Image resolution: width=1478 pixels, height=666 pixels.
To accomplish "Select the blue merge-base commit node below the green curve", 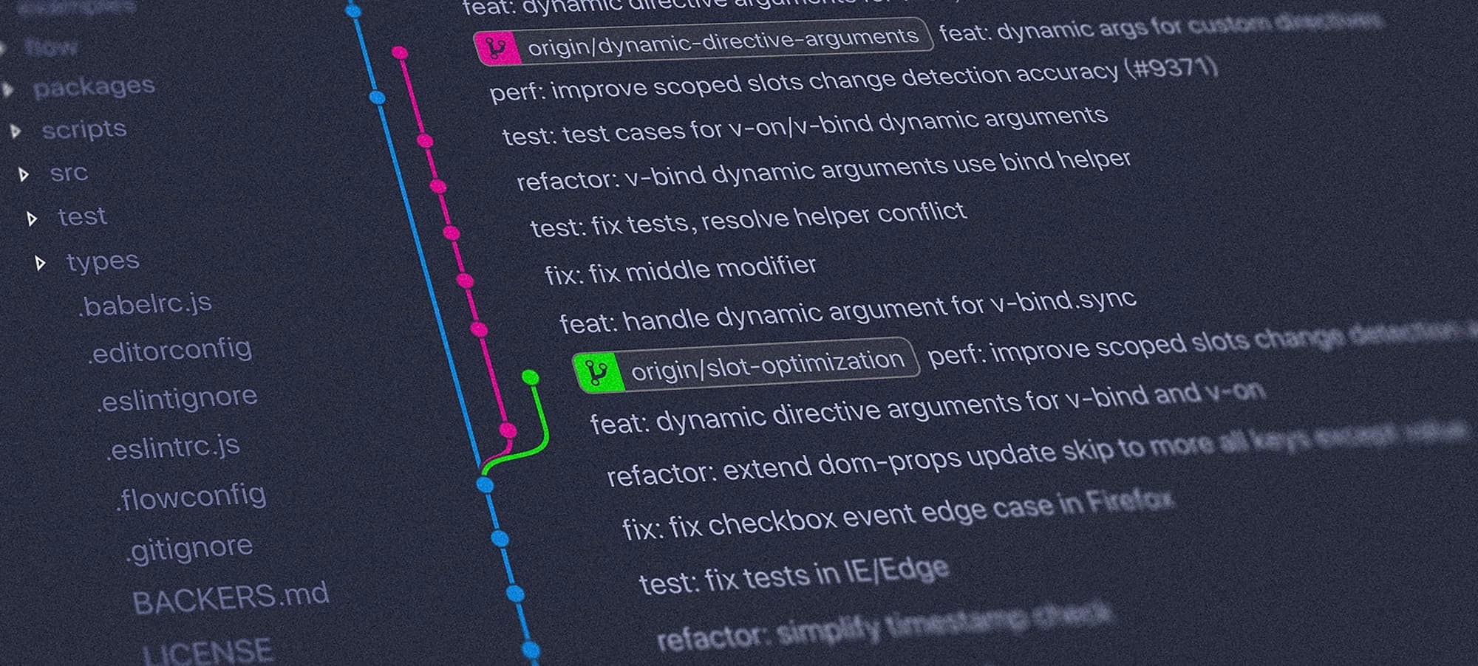I will [485, 484].
